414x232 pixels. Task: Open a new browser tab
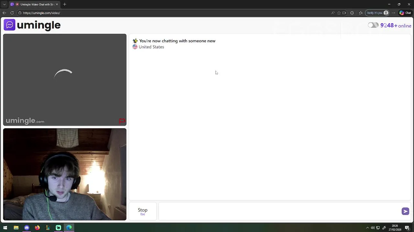[x=65, y=4]
